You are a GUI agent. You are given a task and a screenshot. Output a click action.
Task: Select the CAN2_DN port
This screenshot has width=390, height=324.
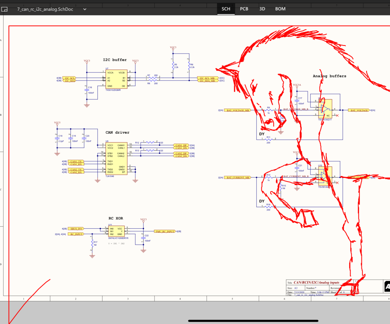pyautogui.click(x=181, y=156)
